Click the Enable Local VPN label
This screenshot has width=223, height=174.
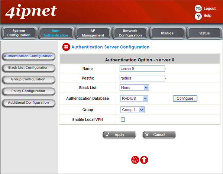tap(87, 119)
